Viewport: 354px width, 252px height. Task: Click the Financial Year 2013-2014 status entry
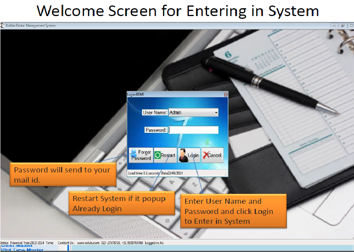27,243
